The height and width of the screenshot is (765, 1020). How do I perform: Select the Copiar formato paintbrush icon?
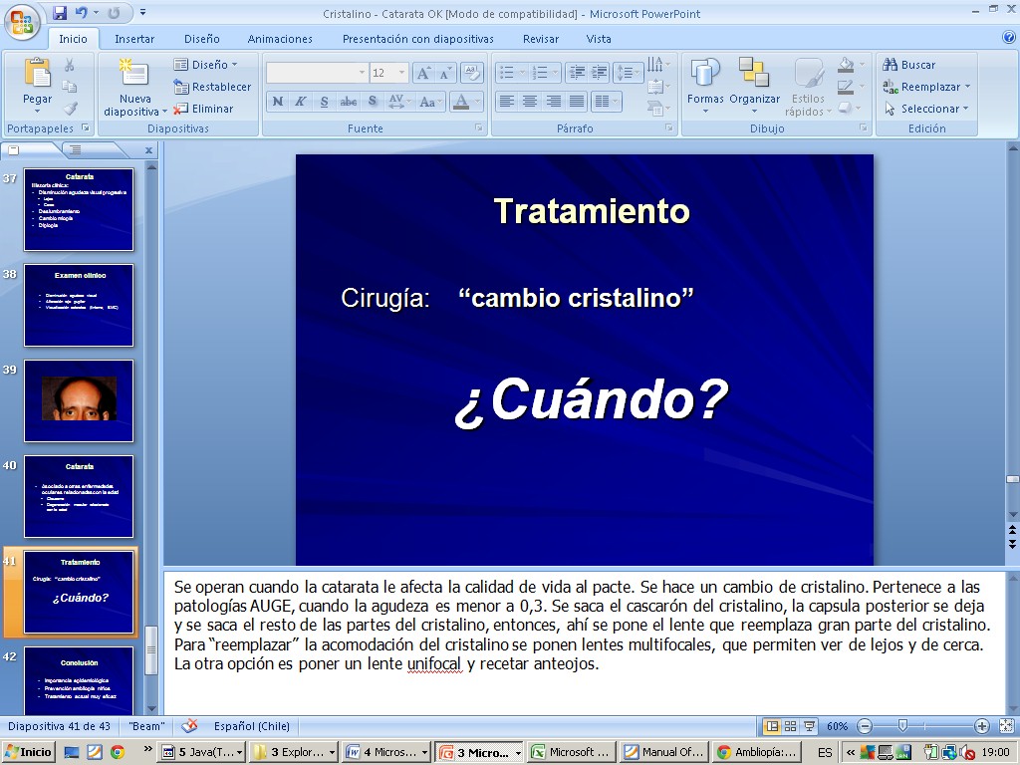tap(70, 109)
